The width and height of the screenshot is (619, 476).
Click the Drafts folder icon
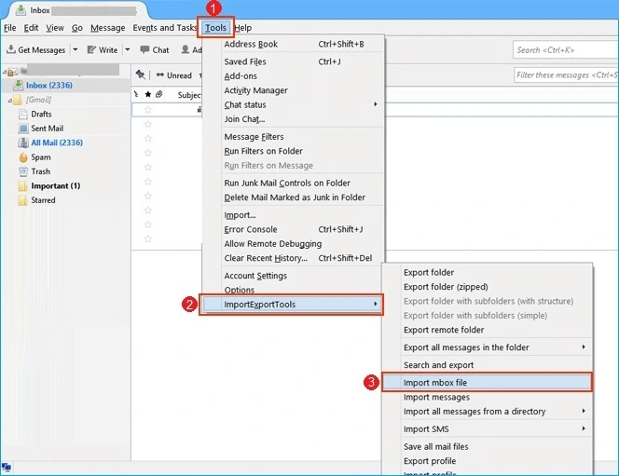click(x=23, y=115)
